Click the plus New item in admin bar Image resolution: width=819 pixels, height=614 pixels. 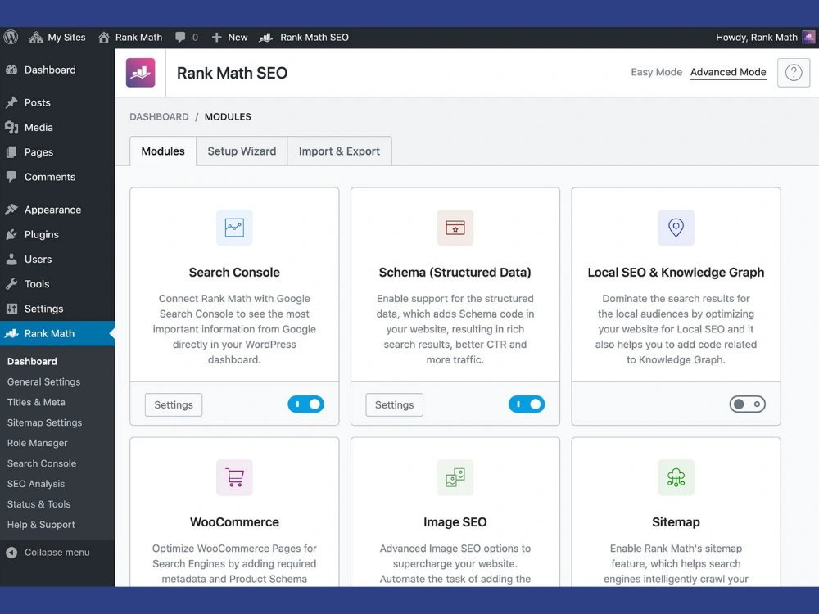[229, 37]
